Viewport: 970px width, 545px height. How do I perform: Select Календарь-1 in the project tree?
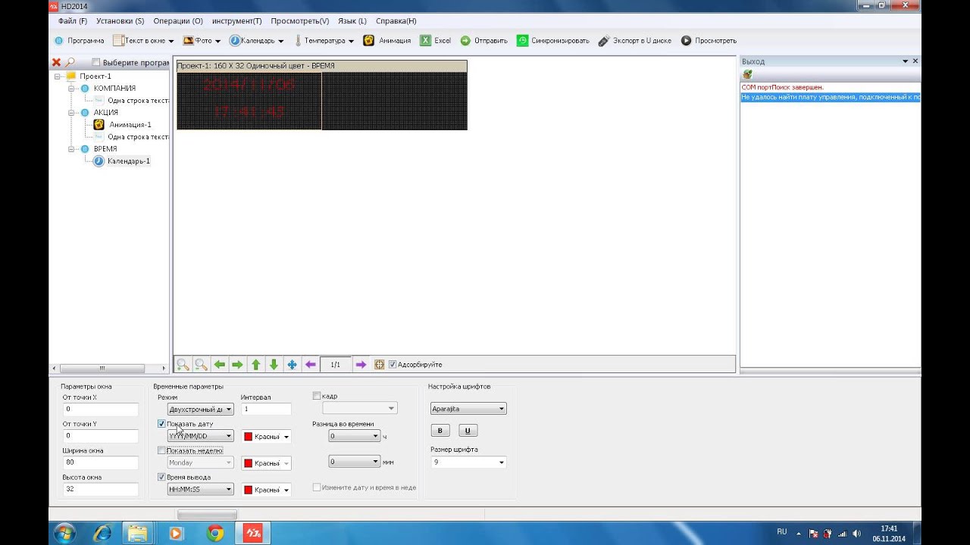129,161
